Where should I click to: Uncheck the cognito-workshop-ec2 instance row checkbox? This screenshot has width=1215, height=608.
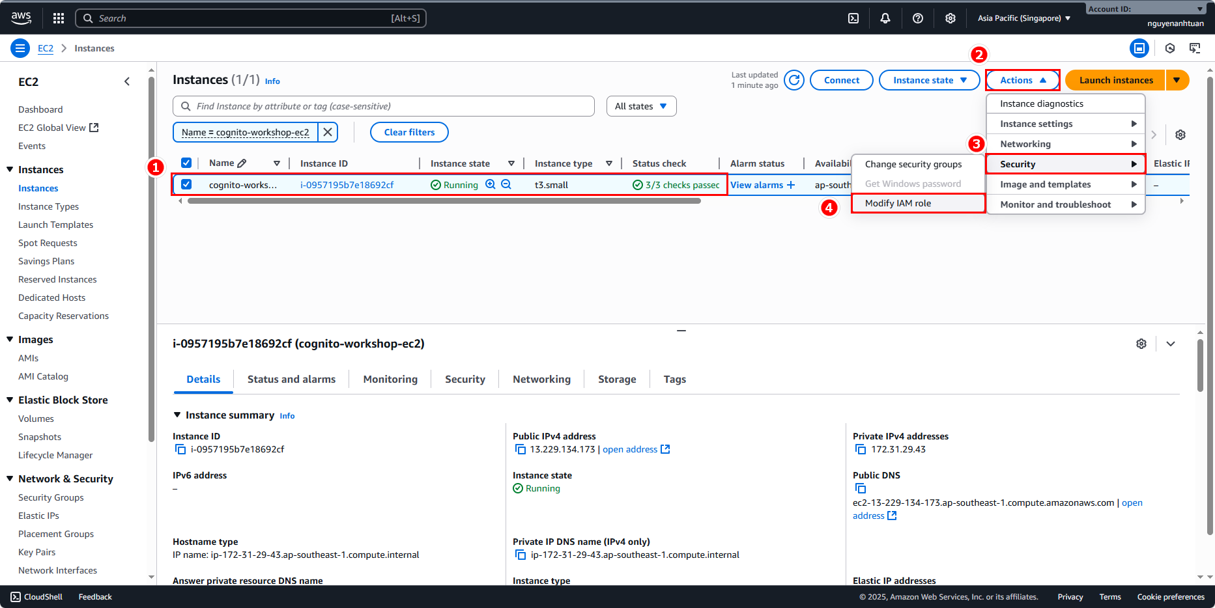(186, 184)
